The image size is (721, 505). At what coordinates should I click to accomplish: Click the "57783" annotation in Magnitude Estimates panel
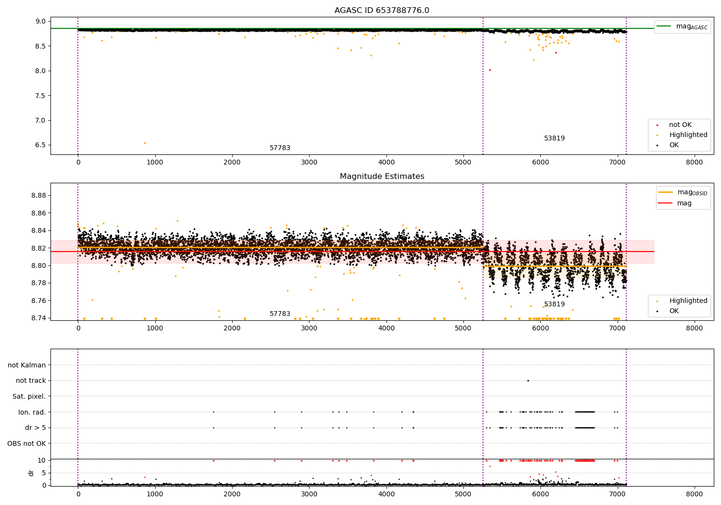pos(280,314)
